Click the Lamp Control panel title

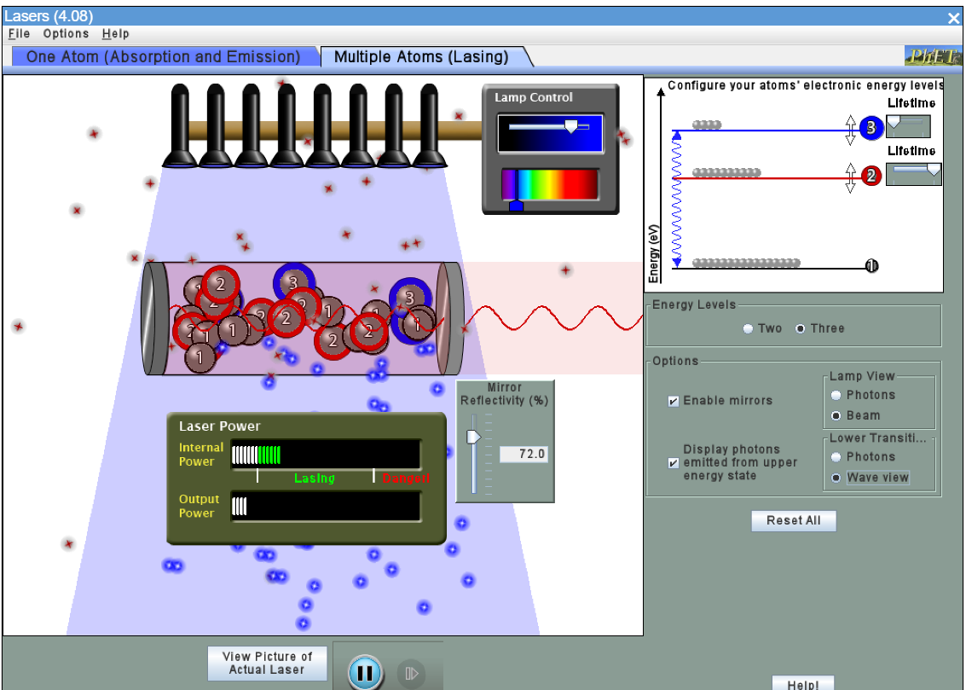[x=534, y=97]
